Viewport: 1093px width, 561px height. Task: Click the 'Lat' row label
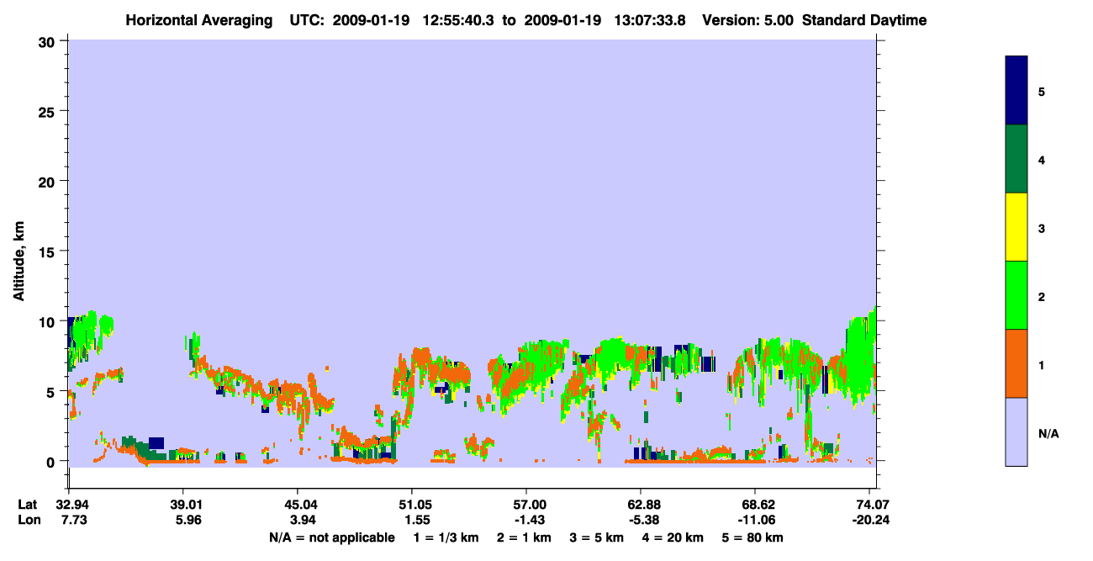coord(28,505)
